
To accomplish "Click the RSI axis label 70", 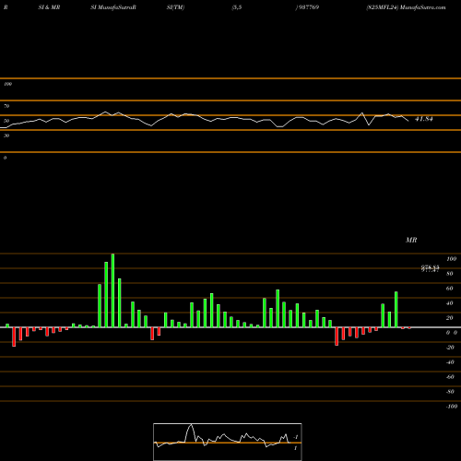I will (x=6, y=106).
